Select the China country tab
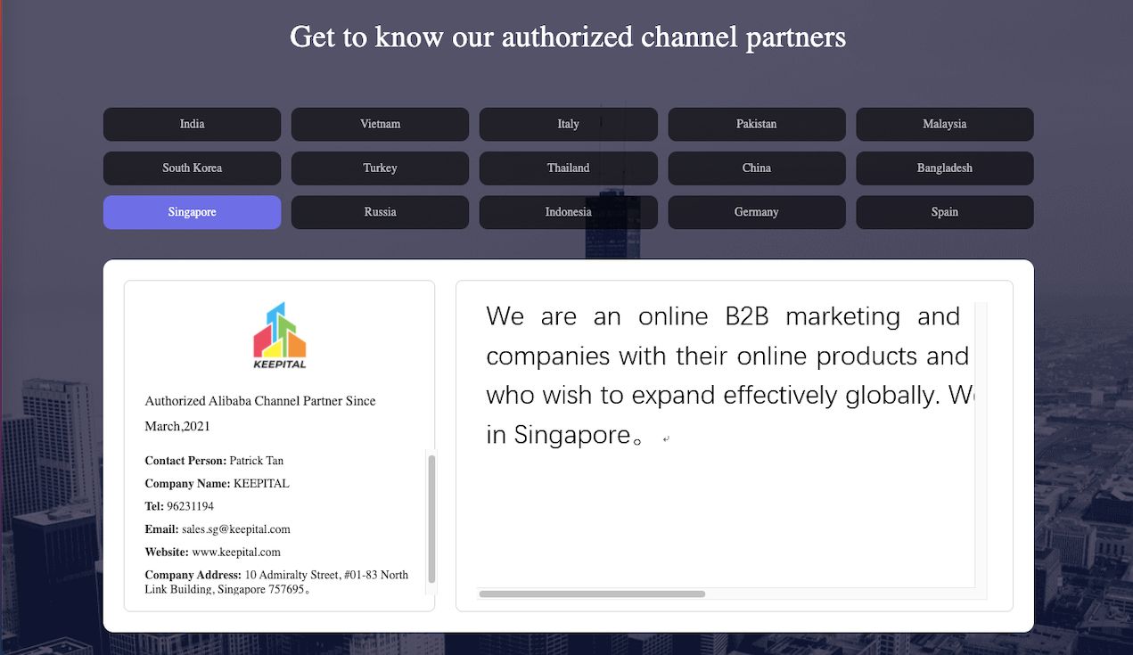The height and width of the screenshot is (655, 1133). (x=756, y=168)
